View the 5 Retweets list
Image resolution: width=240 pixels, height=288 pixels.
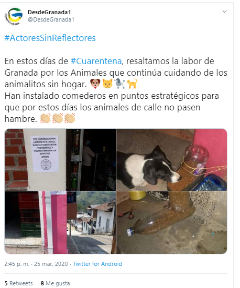click(x=18, y=283)
